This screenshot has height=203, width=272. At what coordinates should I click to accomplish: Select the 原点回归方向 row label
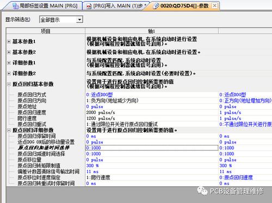point(32,100)
